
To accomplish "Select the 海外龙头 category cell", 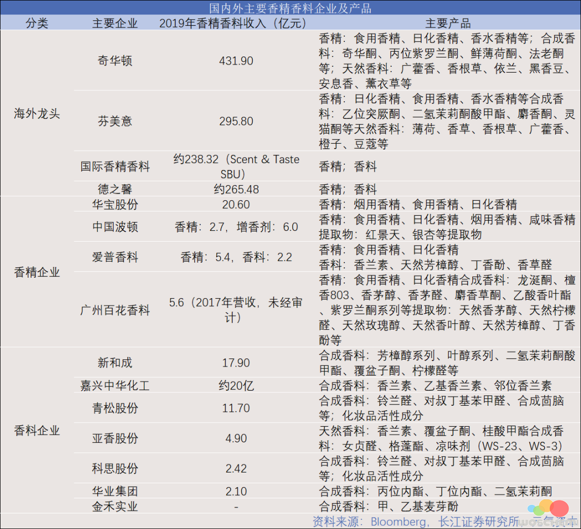I will [x=37, y=114].
